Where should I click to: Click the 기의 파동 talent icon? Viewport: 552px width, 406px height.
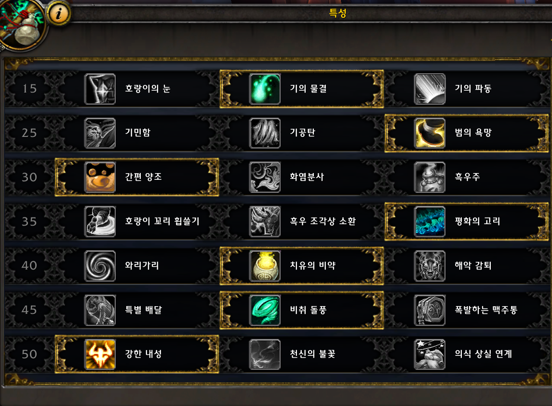point(430,89)
